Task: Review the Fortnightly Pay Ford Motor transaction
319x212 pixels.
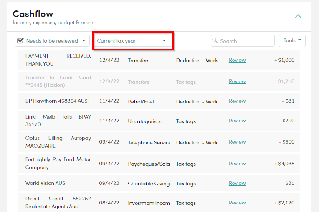Action: (237, 164)
